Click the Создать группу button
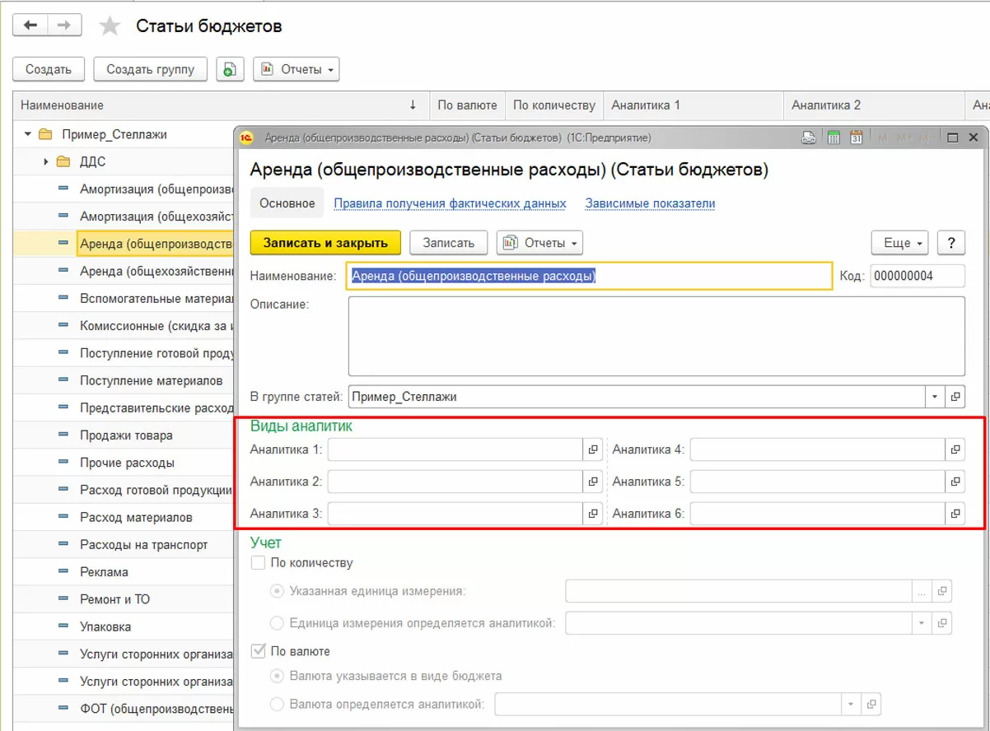Screen dimensions: 990x731 coord(151,69)
